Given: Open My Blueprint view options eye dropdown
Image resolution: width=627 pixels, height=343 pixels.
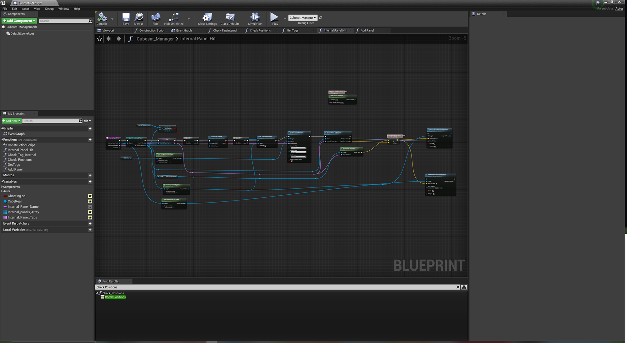Looking at the screenshot, I should click(87, 121).
